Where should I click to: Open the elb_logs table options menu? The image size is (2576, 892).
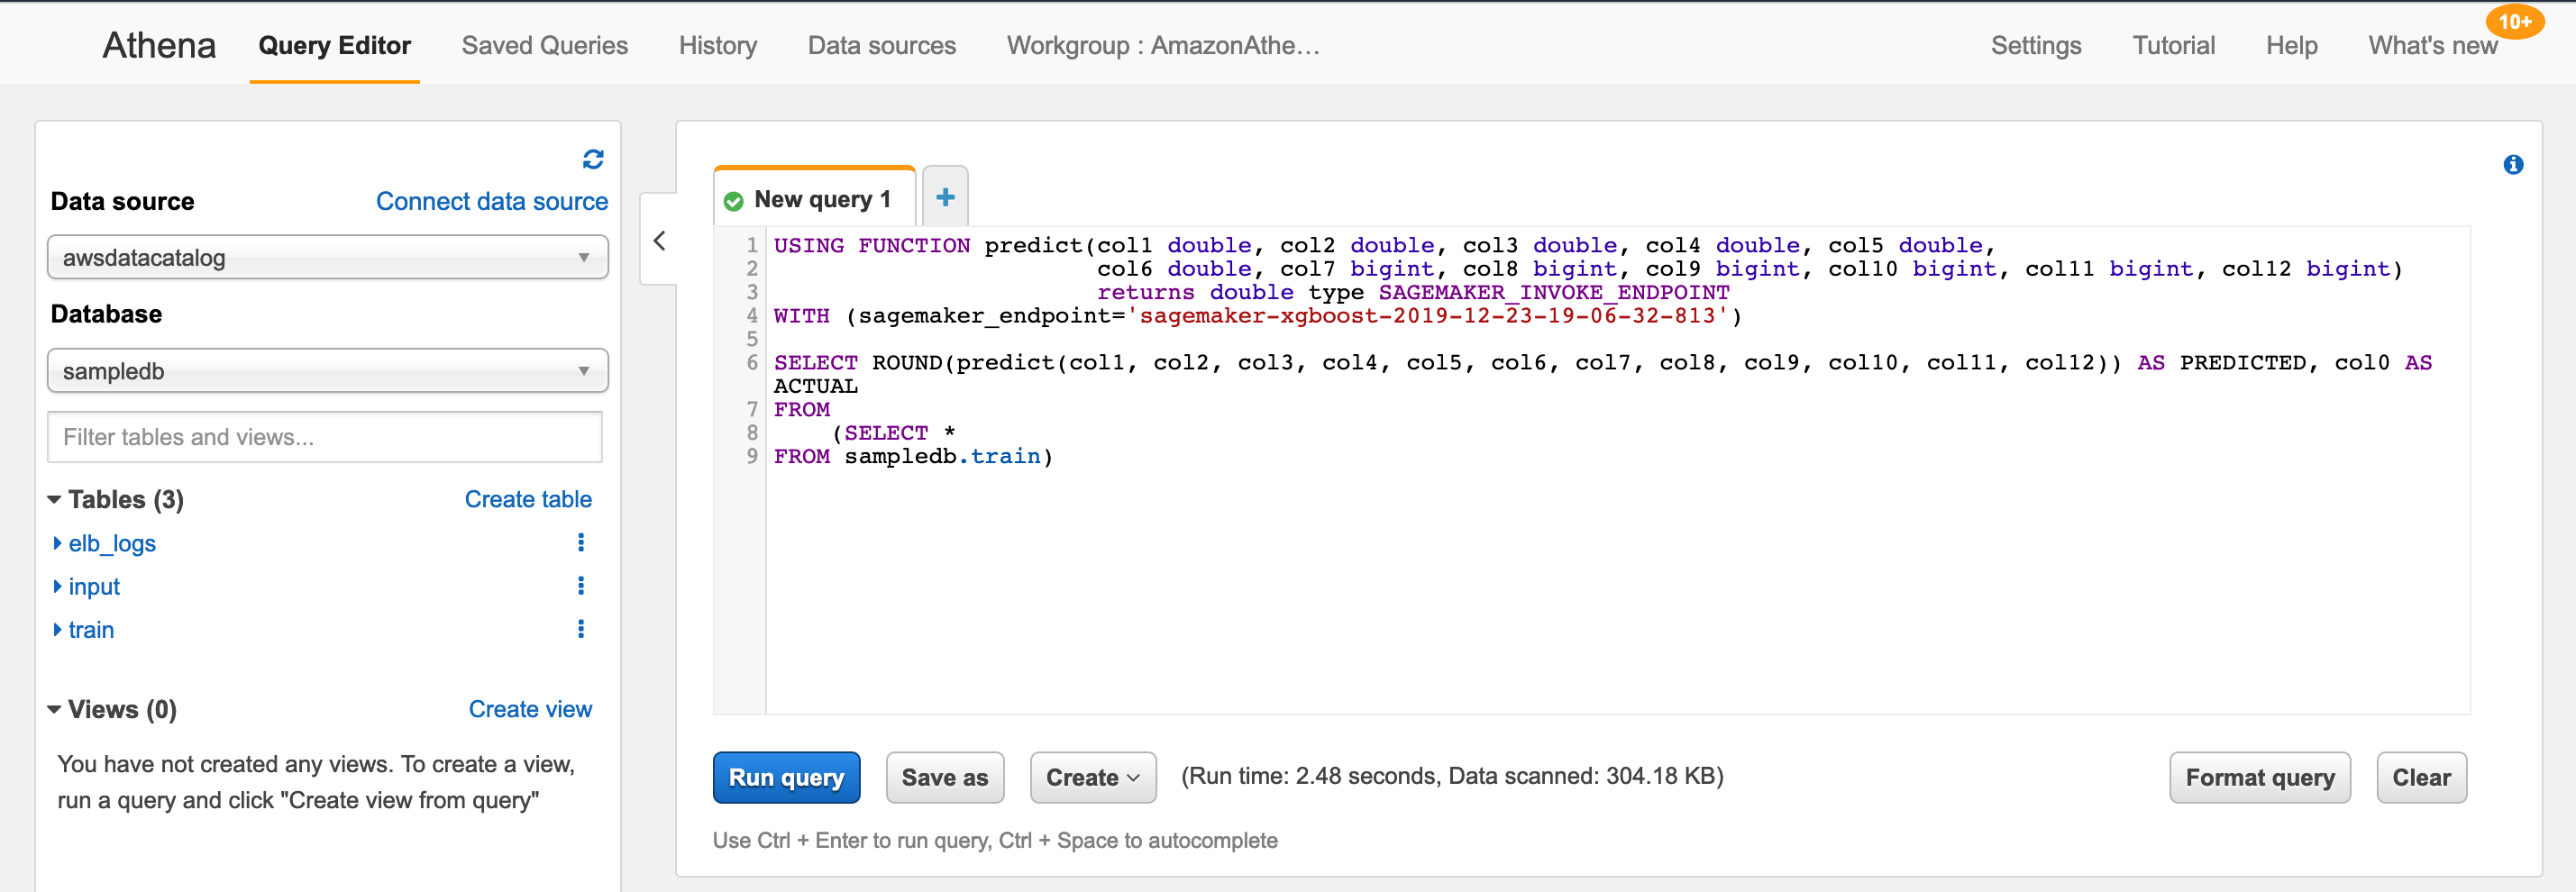[581, 543]
